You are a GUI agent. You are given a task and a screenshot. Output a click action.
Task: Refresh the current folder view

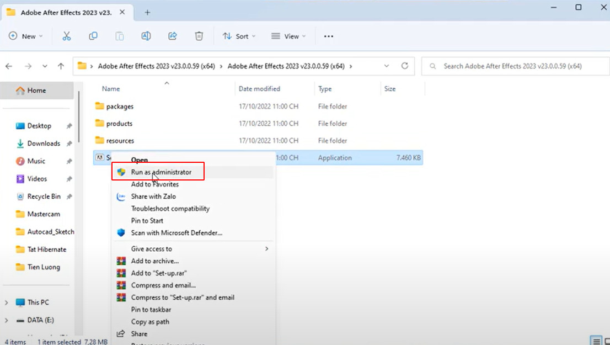point(405,66)
